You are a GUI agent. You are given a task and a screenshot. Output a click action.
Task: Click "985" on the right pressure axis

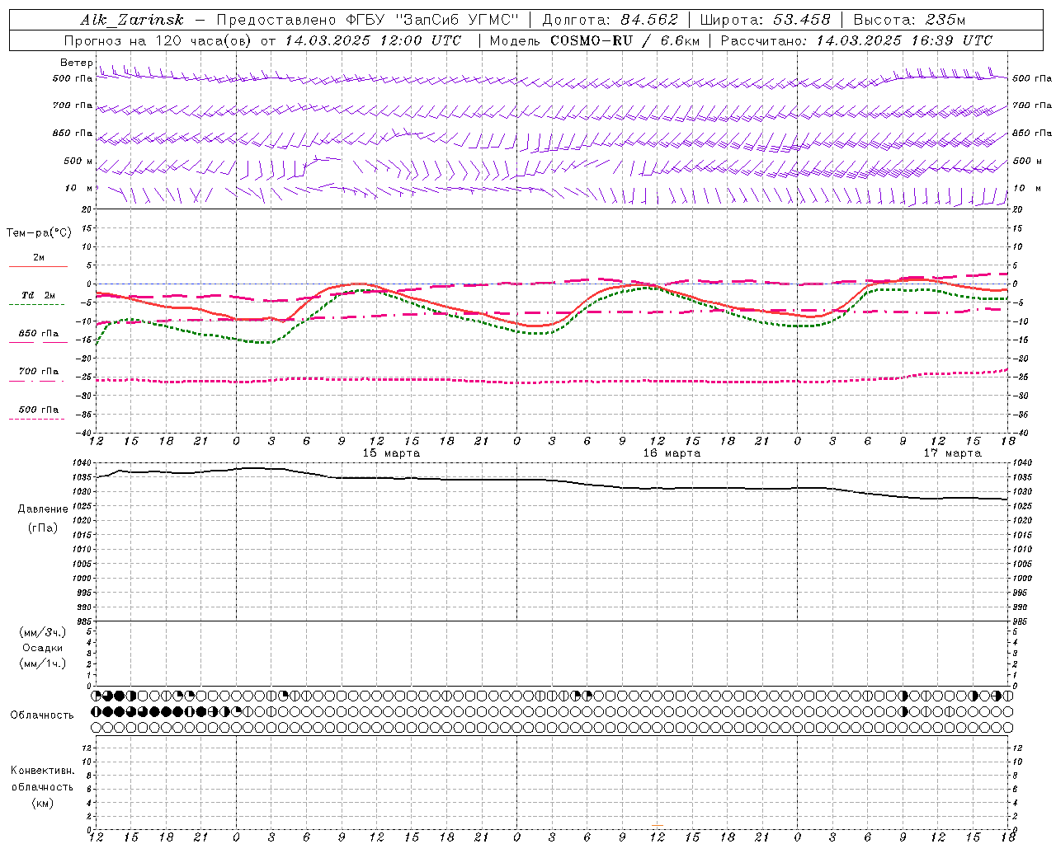1020,621
